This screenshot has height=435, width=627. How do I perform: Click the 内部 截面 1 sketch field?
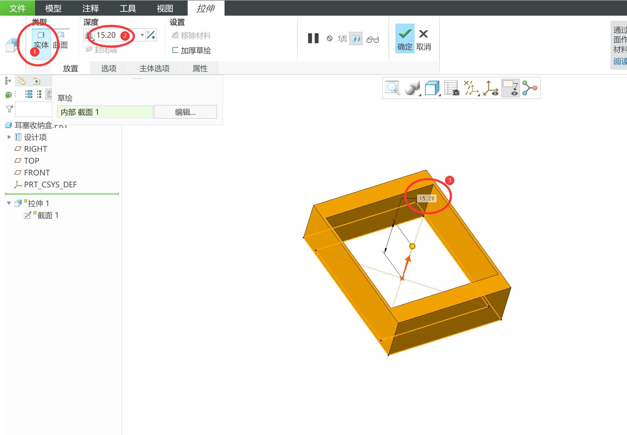(105, 112)
